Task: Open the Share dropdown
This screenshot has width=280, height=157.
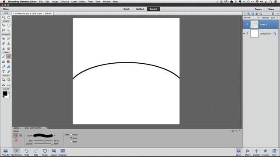Action: click(x=273, y=9)
